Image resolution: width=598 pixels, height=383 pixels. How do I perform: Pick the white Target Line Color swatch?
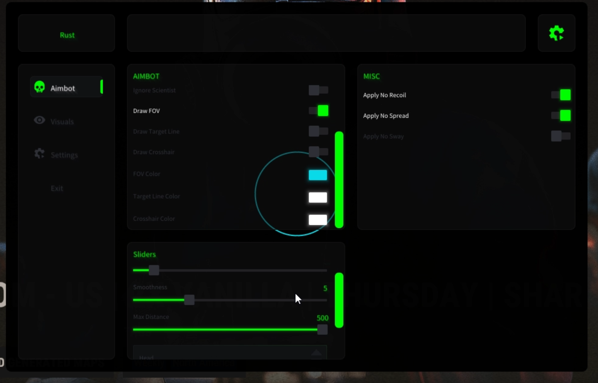point(318,197)
